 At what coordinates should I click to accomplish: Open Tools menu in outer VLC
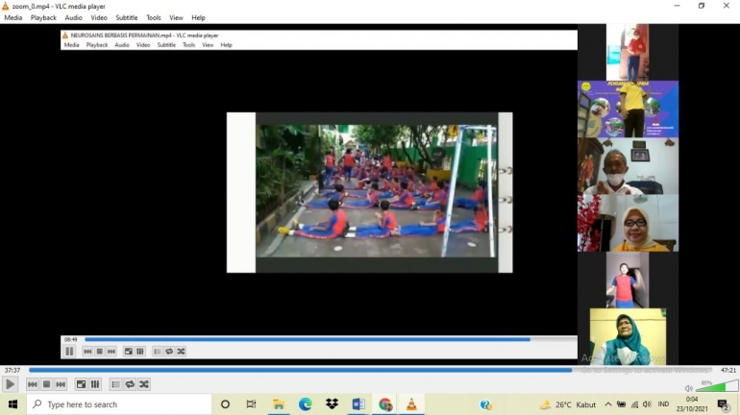point(154,17)
